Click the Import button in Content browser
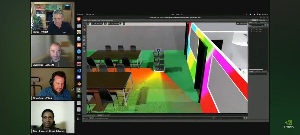This screenshot has height=135, width=300. point(86,118)
